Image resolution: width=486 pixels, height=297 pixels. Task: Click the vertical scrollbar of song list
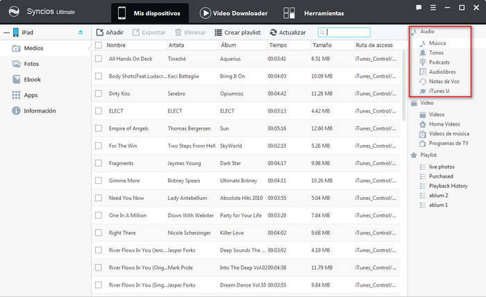click(x=403, y=85)
